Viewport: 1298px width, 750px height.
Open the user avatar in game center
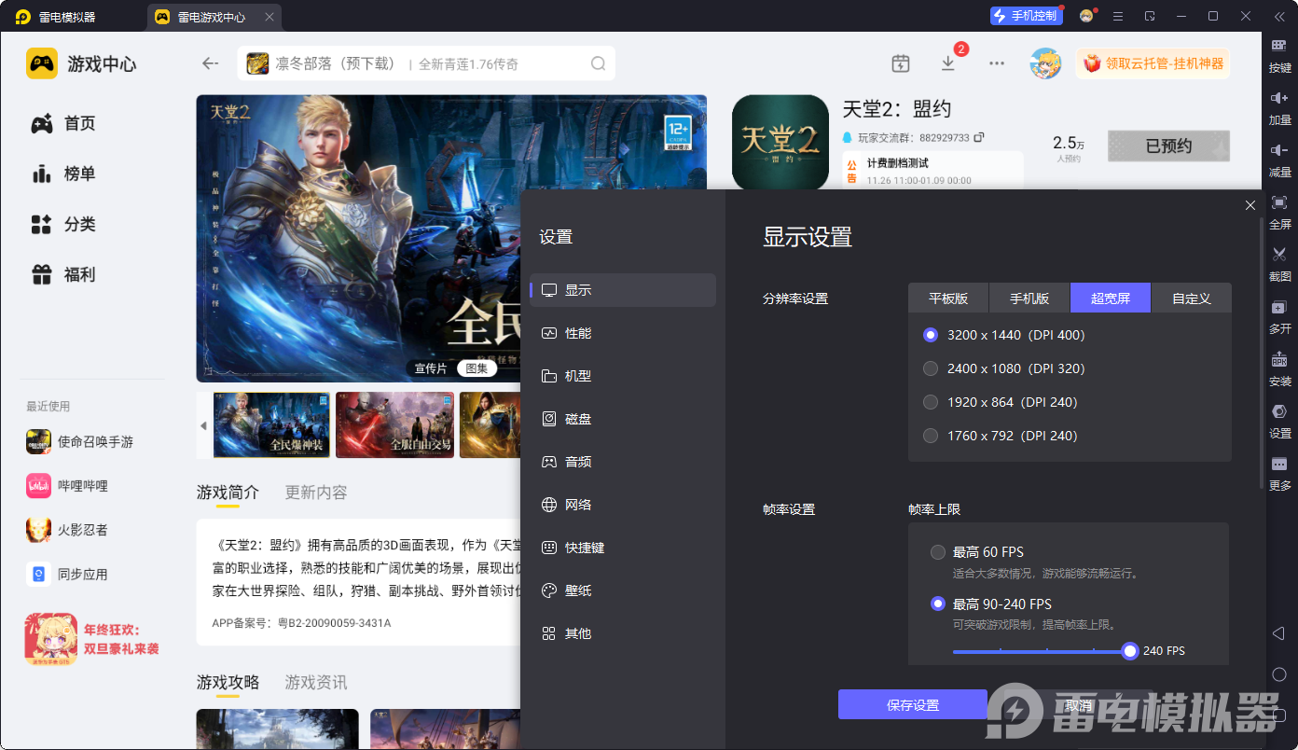pos(1045,63)
